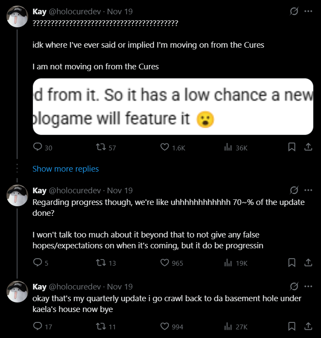Viewport: 321px width, 338px height.
Task: Like the tweet with 1.6K likes
Action: click(x=165, y=148)
